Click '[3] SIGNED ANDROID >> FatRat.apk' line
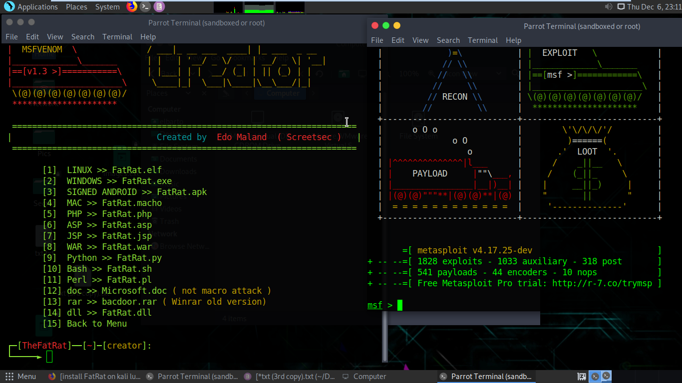 pos(124,192)
